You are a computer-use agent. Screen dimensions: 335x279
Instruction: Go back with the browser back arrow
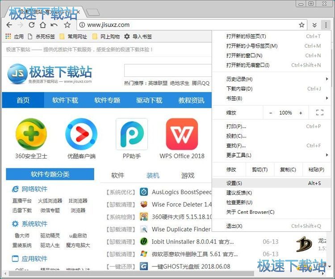click(9, 25)
